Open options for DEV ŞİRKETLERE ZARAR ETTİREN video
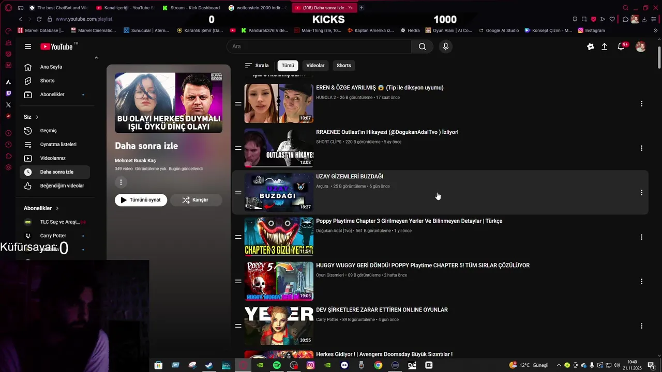 (641, 326)
